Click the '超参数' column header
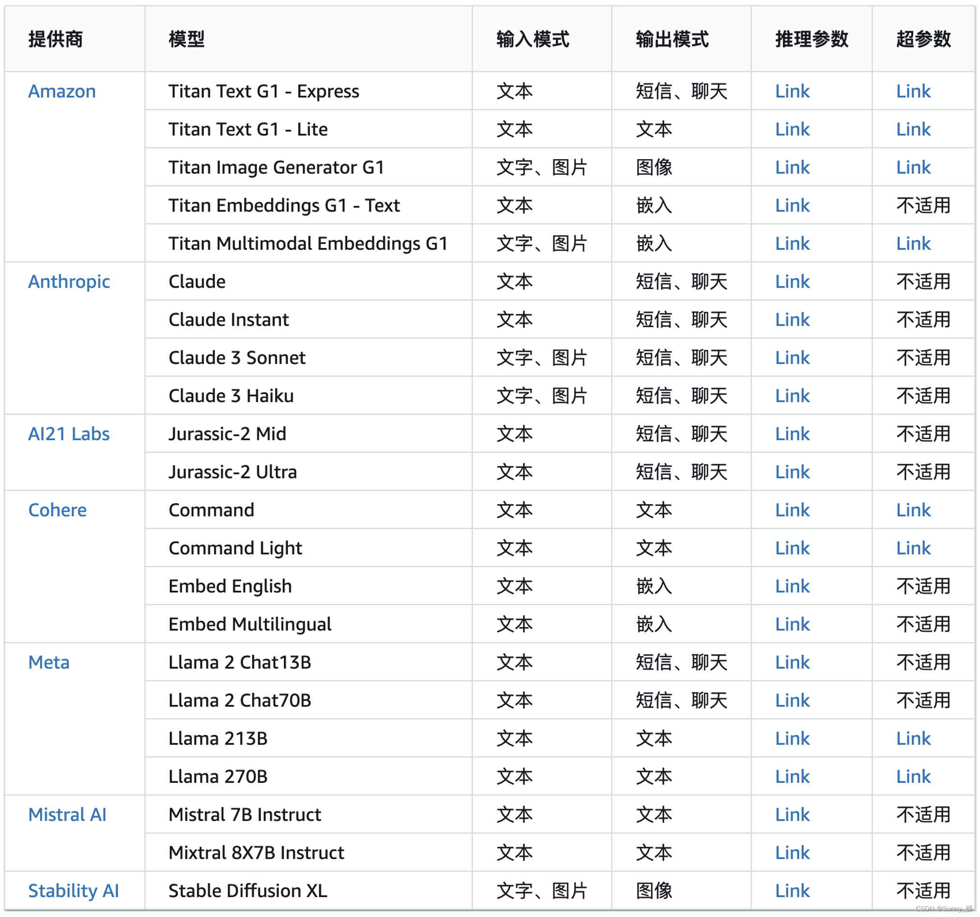 tap(923, 39)
